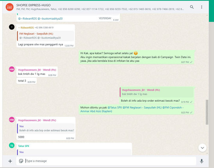
Task: Click the 'Mohon dibntu ya pak' text
Action: click(94, 107)
